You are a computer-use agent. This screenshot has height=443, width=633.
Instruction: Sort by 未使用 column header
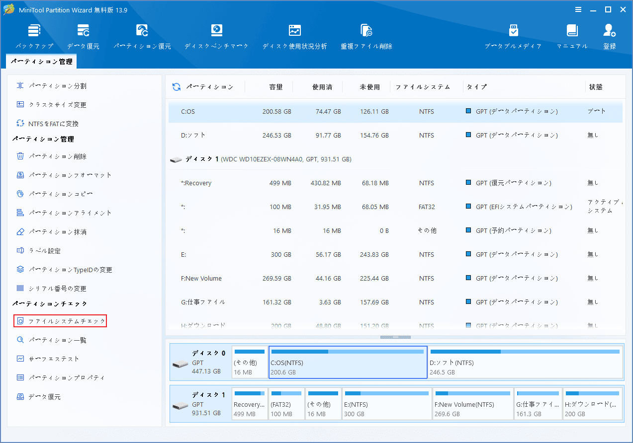pos(370,87)
